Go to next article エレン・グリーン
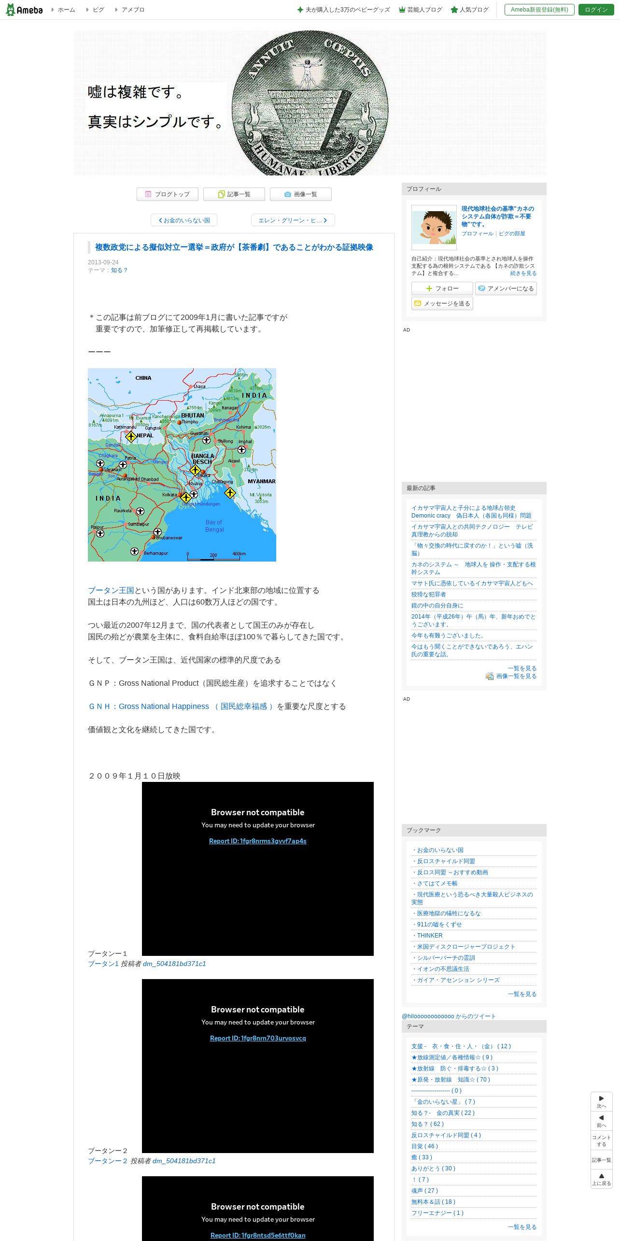The width and height of the screenshot is (620, 1241). (x=293, y=220)
